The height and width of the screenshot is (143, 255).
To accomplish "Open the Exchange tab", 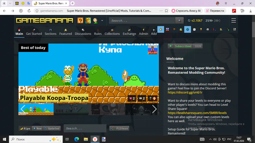I will click(129, 32).
